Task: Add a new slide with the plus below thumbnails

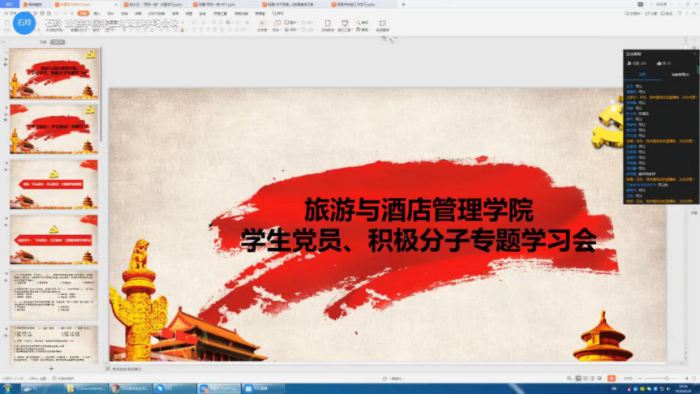Action: click(52, 369)
